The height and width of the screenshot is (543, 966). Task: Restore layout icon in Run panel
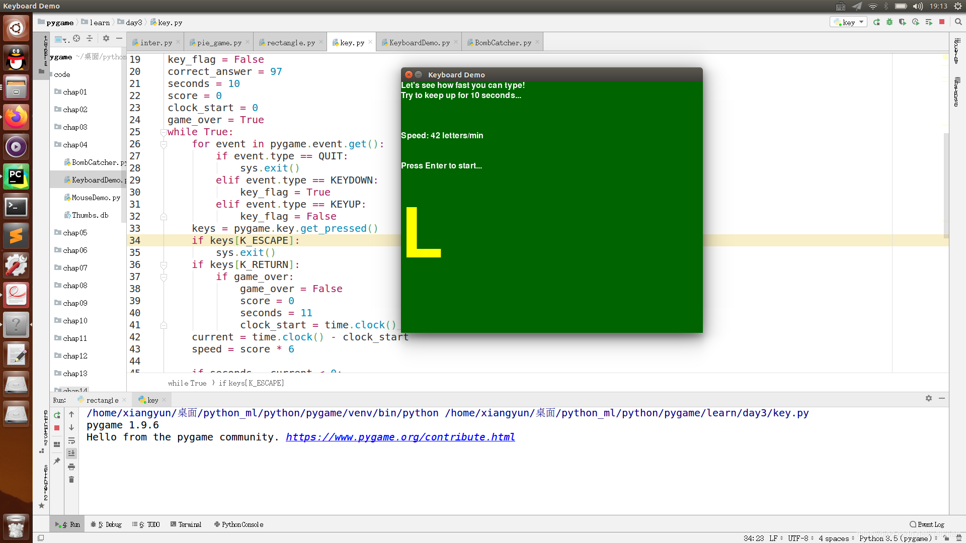pos(57,444)
